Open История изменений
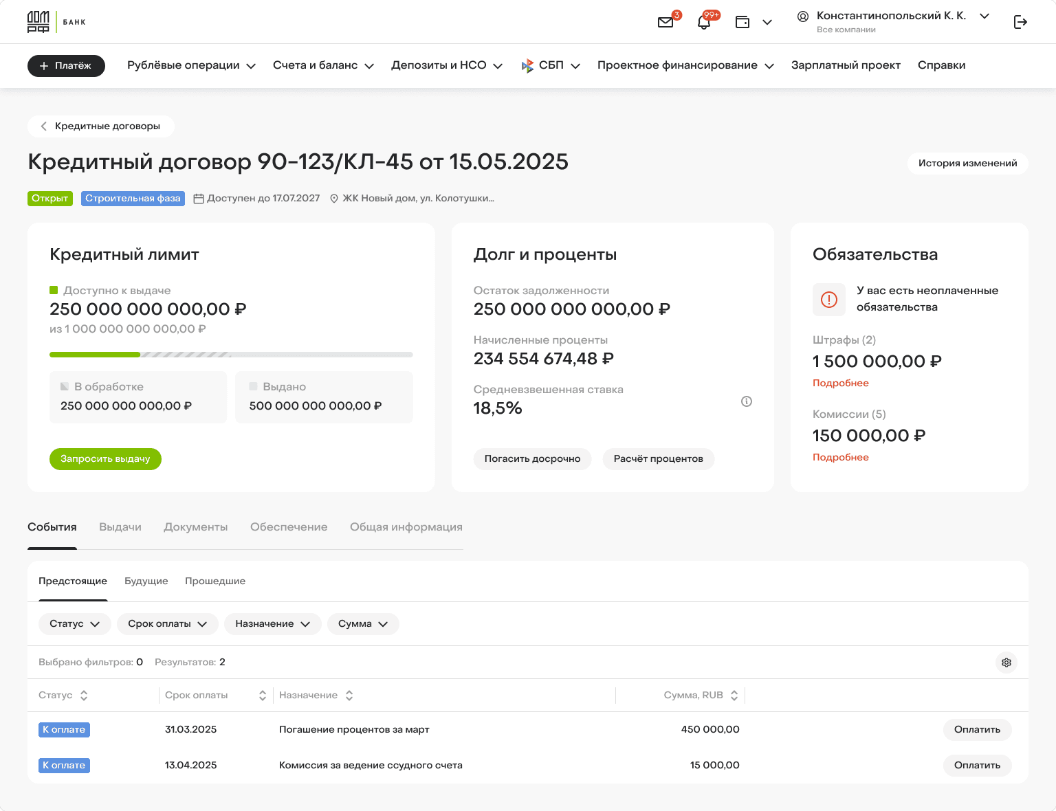 pos(968,164)
